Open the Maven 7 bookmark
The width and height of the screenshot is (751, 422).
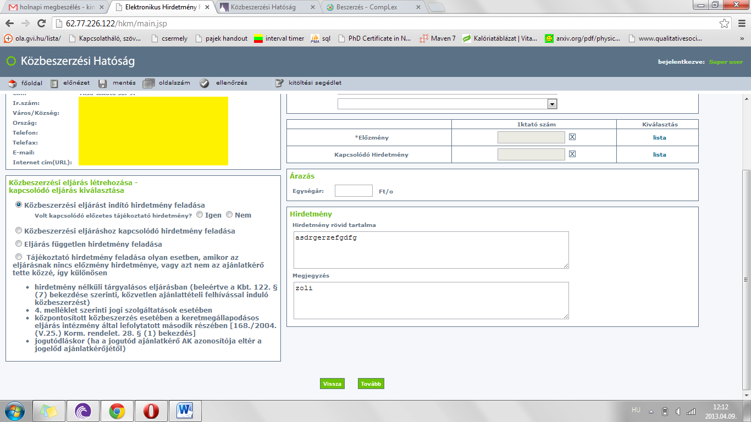(437, 38)
